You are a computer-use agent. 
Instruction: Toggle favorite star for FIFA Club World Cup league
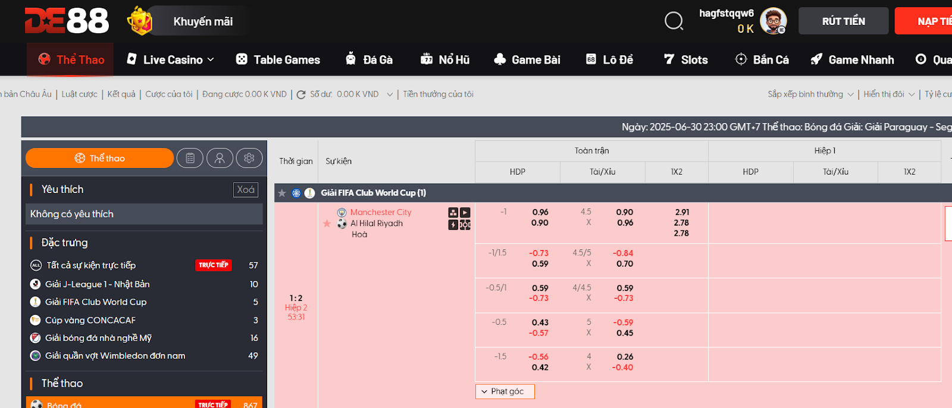click(282, 193)
